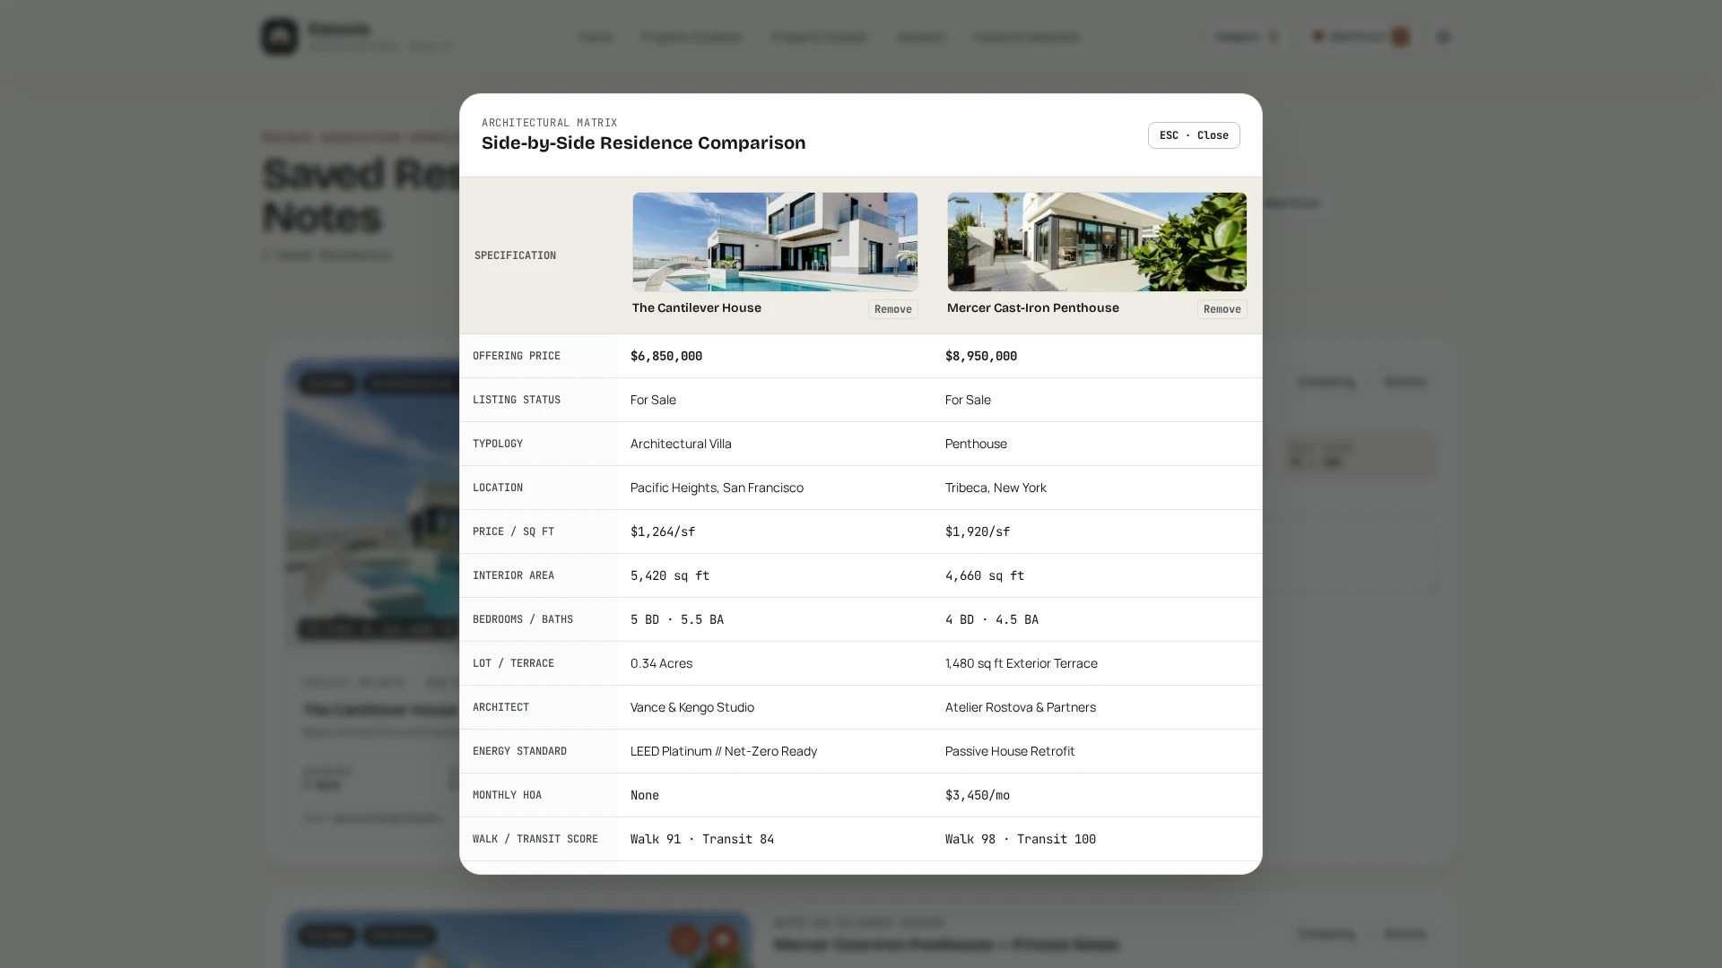The height and width of the screenshot is (968, 1722).
Task: Click the 'ENERGY STANDARD' row label
Action: 519,751
